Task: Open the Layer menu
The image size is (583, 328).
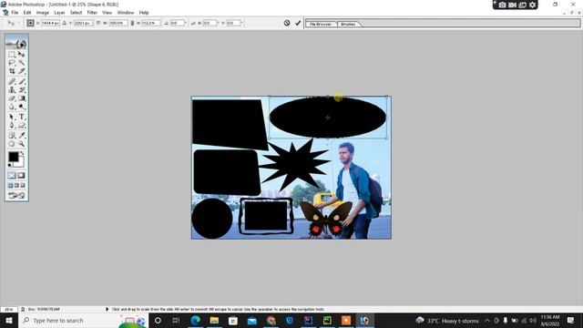Action: (x=59, y=13)
